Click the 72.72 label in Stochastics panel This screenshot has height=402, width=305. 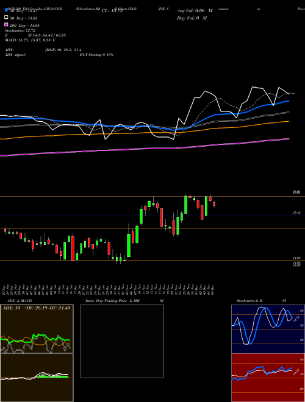[x=295, y=319]
